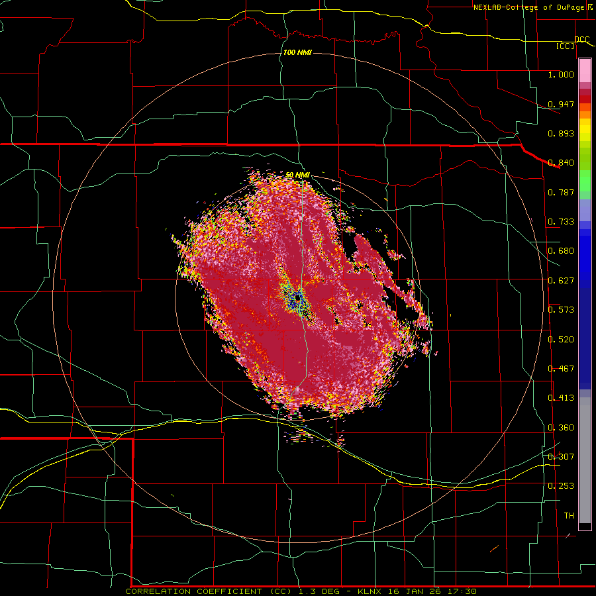The width and height of the screenshot is (596, 596).
Task: Click the 100 NMI range ring label
Action: [x=297, y=52]
